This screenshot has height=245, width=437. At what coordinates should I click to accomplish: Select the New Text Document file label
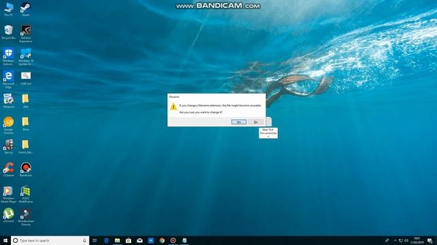[x=268, y=133]
